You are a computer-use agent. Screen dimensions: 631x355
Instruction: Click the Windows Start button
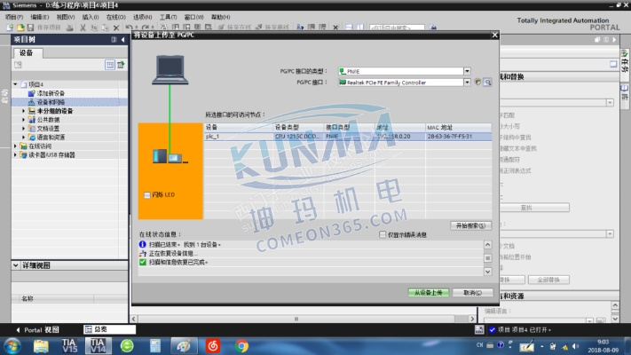pos(12,346)
